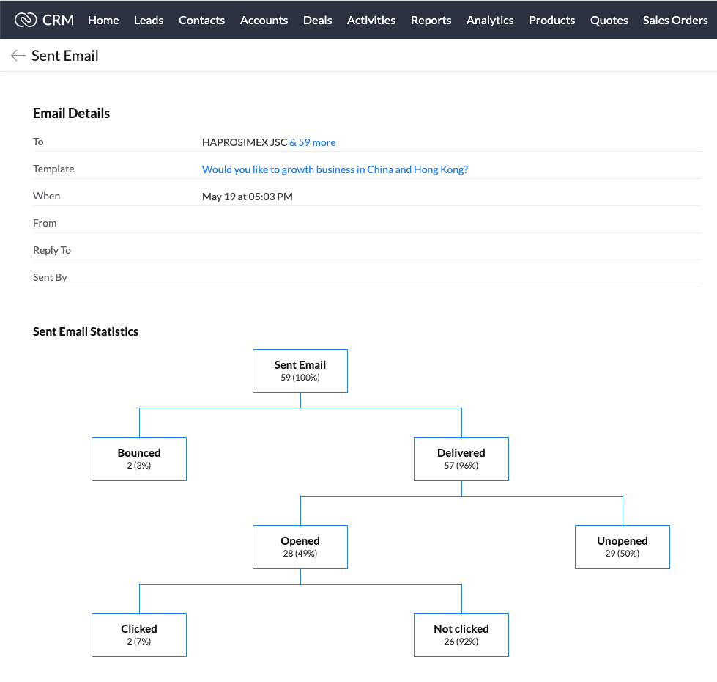Image resolution: width=717 pixels, height=682 pixels.
Task: Open the Quotes module
Action: coord(609,20)
